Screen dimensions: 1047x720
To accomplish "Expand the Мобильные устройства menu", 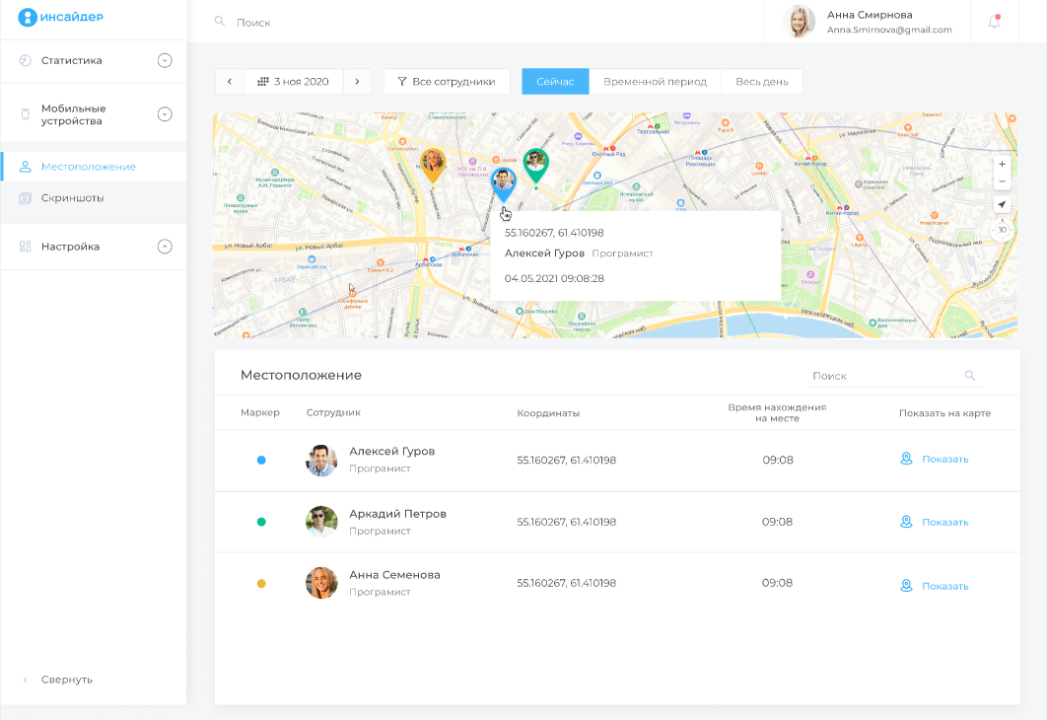I will point(165,114).
